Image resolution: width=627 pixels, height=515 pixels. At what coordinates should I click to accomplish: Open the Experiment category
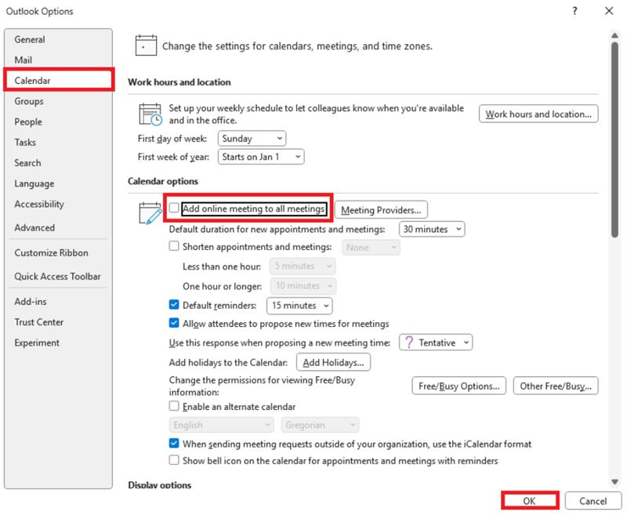pos(58,343)
